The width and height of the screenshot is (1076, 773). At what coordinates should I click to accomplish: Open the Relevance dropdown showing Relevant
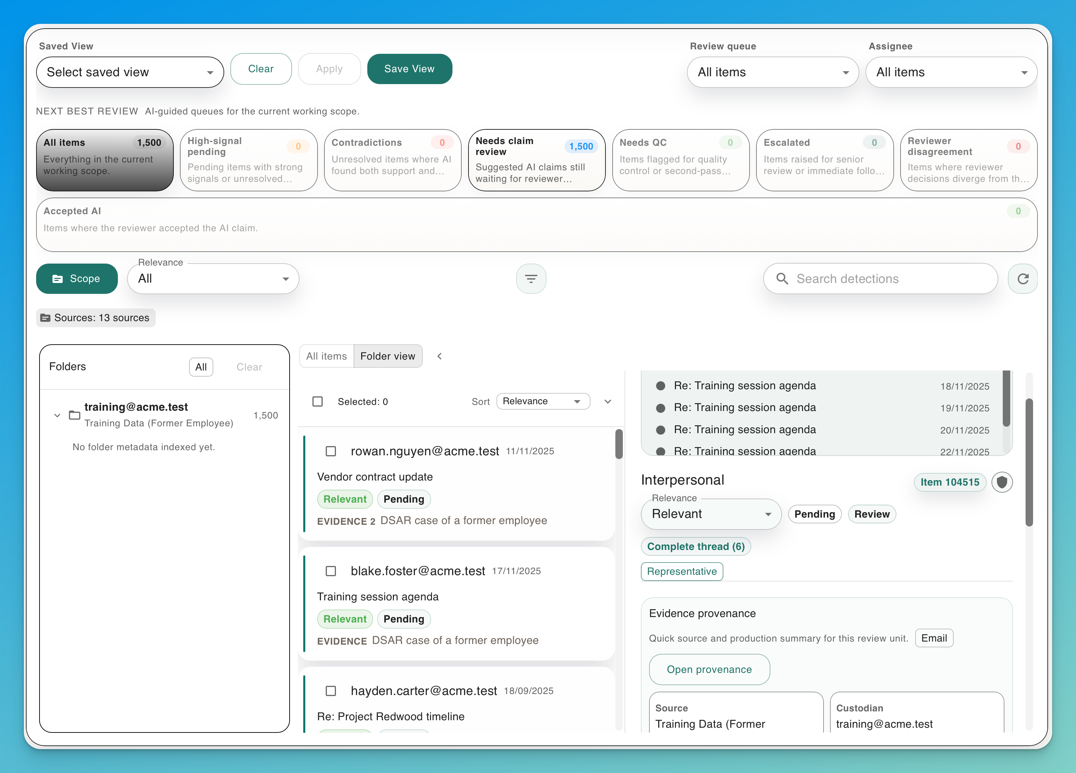pyautogui.click(x=711, y=514)
